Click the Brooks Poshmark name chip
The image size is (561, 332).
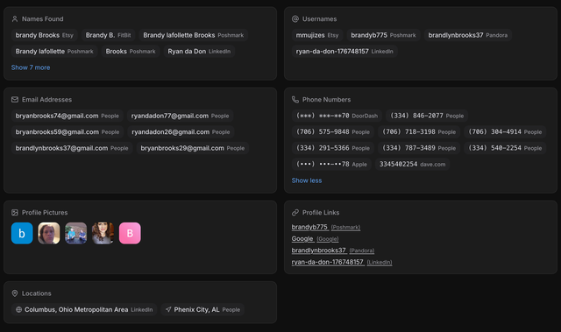(x=131, y=52)
